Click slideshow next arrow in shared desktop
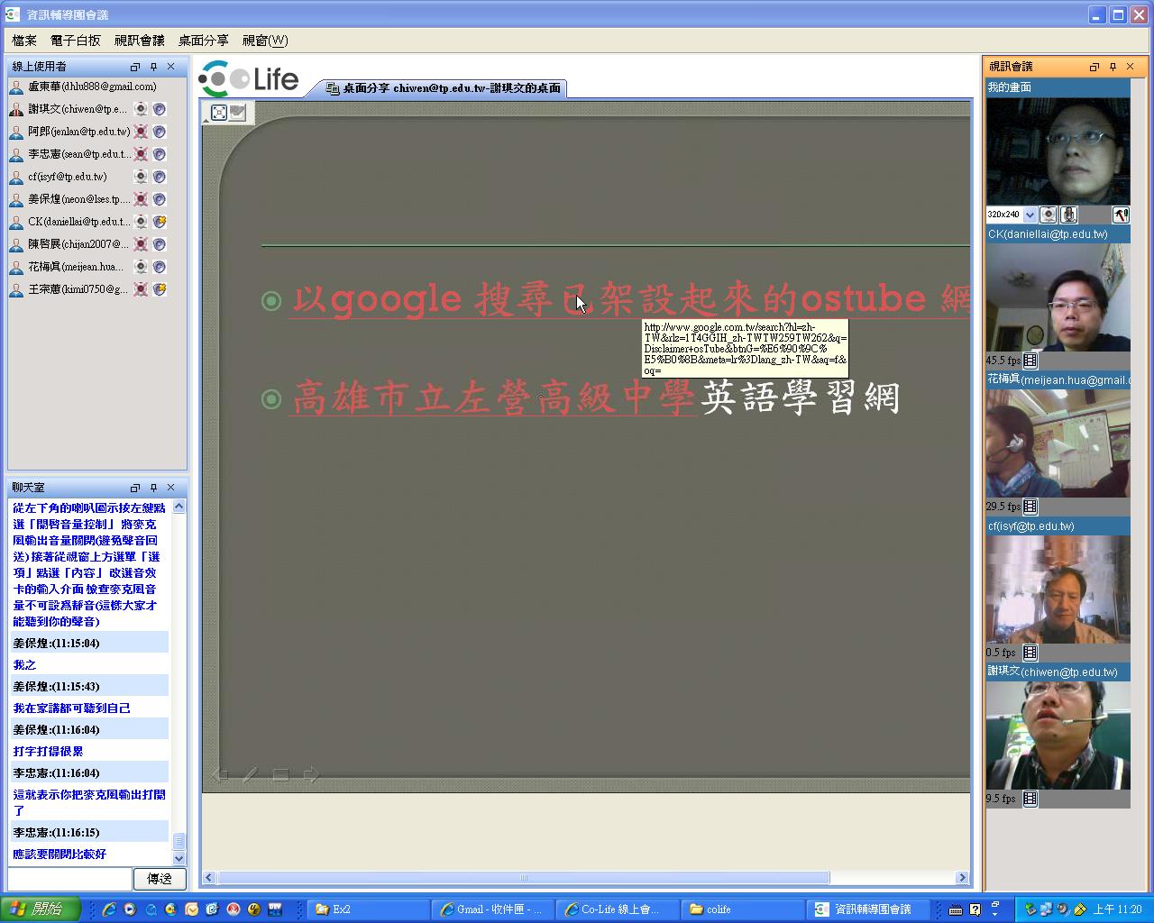1154x923 pixels. 311,774
